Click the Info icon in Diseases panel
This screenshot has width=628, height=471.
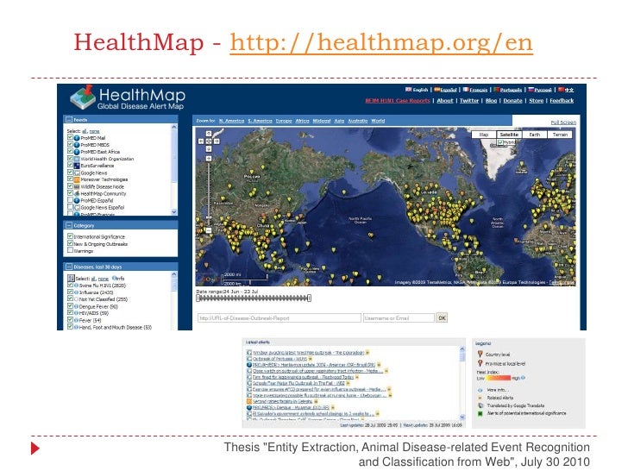114,278
